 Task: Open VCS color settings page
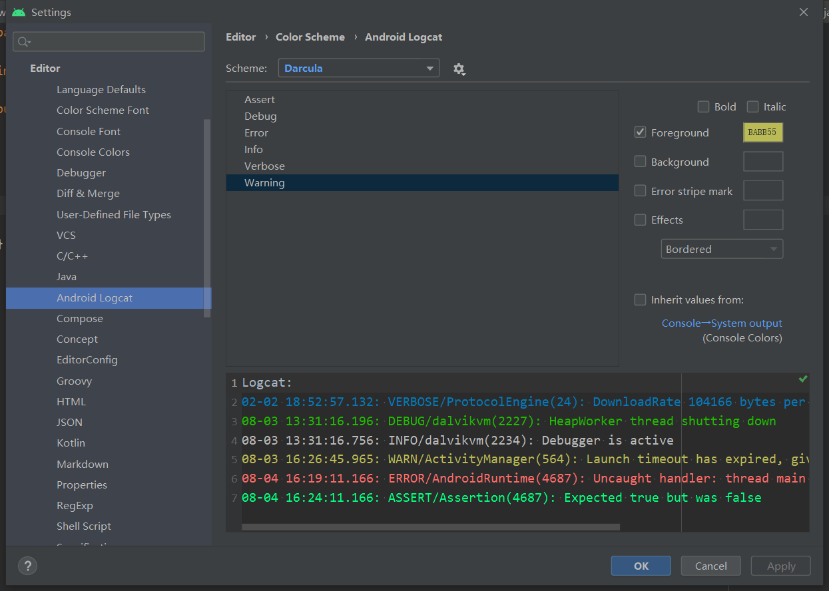66,235
